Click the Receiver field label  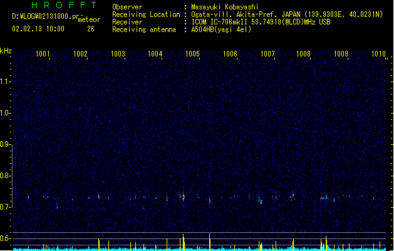(x=127, y=22)
